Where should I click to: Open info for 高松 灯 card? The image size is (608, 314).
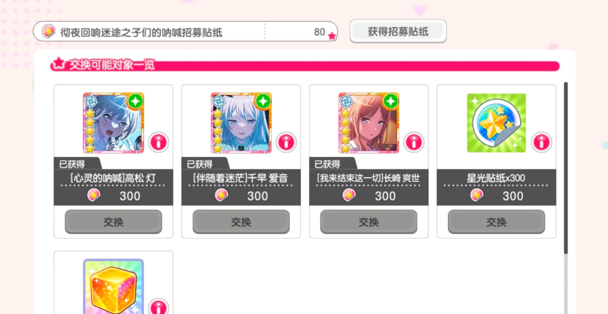click(x=159, y=142)
